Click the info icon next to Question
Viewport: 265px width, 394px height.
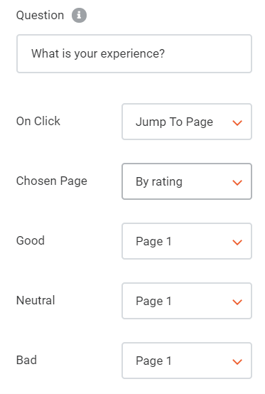79,16
